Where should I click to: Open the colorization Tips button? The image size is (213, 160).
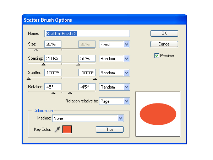point(110,129)
